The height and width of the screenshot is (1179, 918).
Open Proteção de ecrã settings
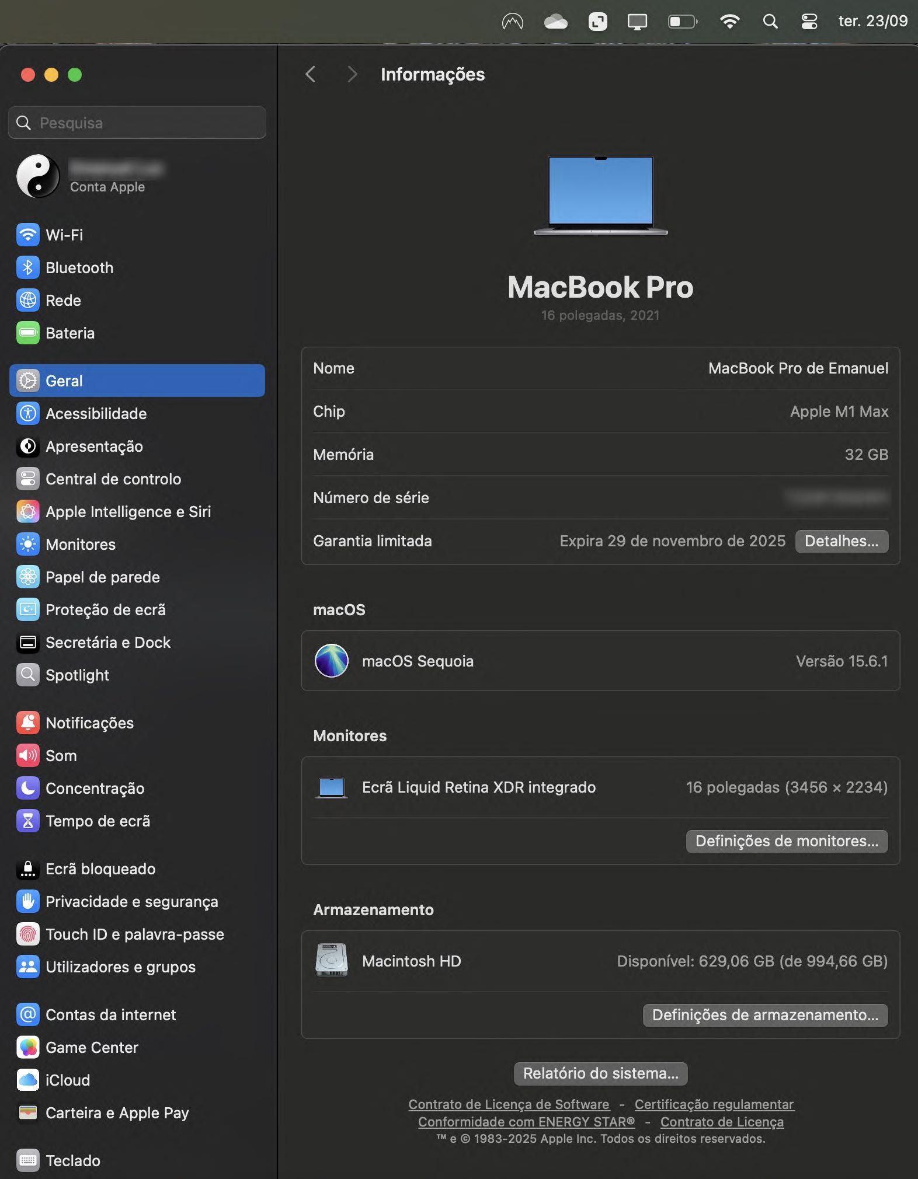click(137, 609)
